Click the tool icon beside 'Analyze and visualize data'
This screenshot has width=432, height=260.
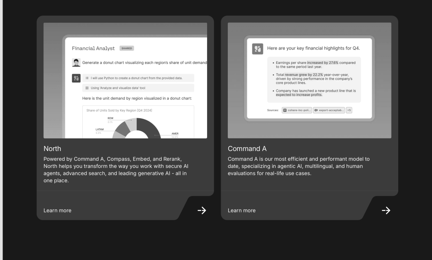pyautogui.click(x=87, y=88)
